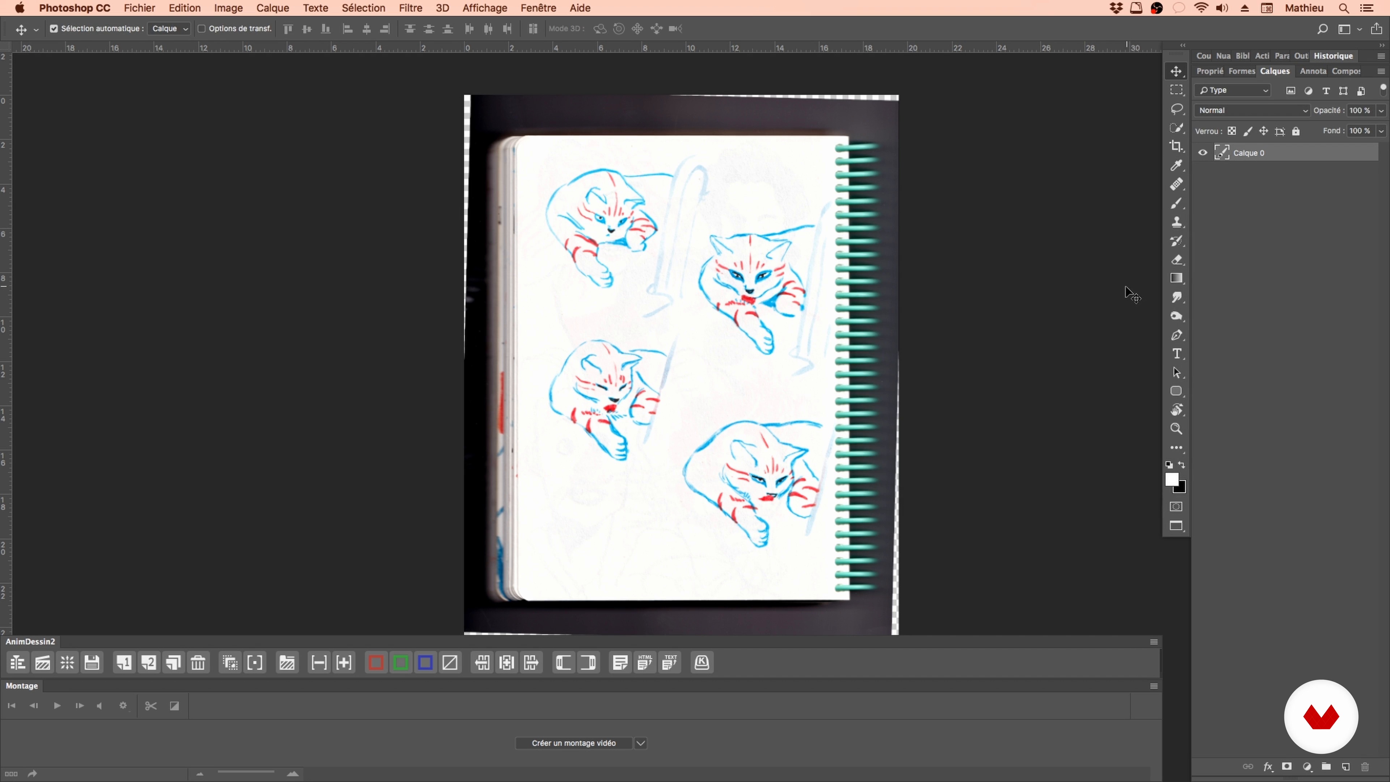Image resolution: width=1390 pixels, height=782 pixels.
Task: Open the Montage panel menu
Action: tap(1154, 686)
